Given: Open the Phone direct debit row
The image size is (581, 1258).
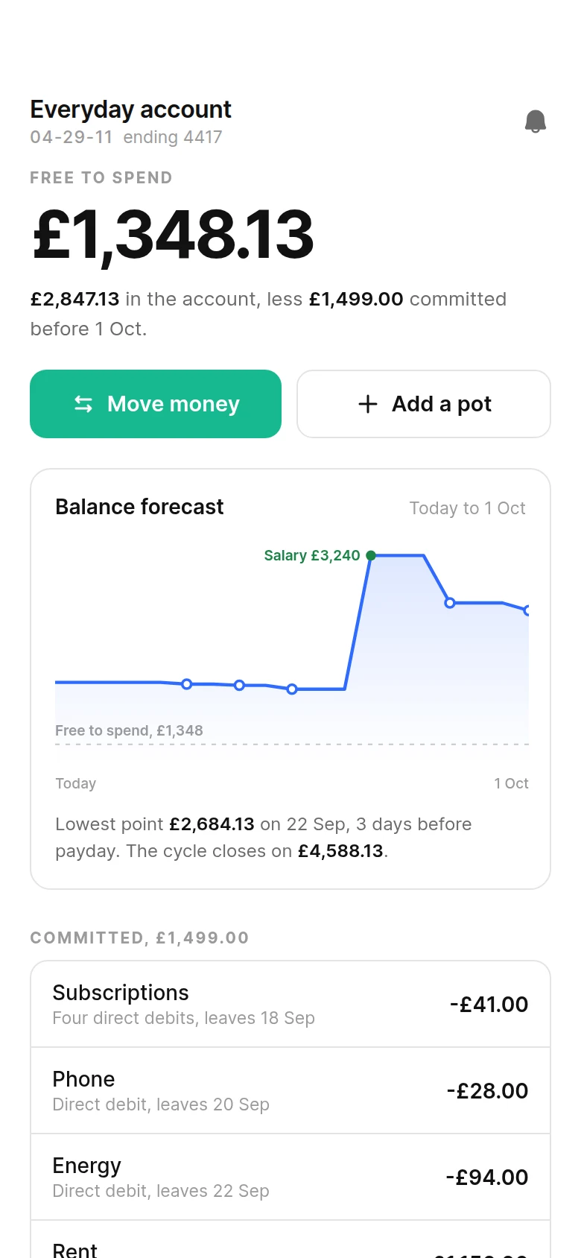Looking at the screenshot, I should click(x=290, y=1090).
